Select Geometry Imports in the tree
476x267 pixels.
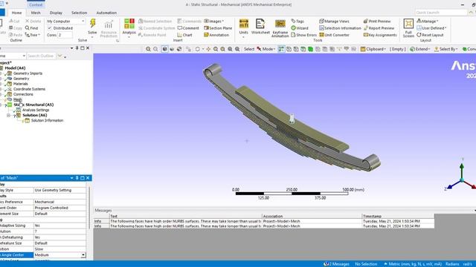pos(28,73)
